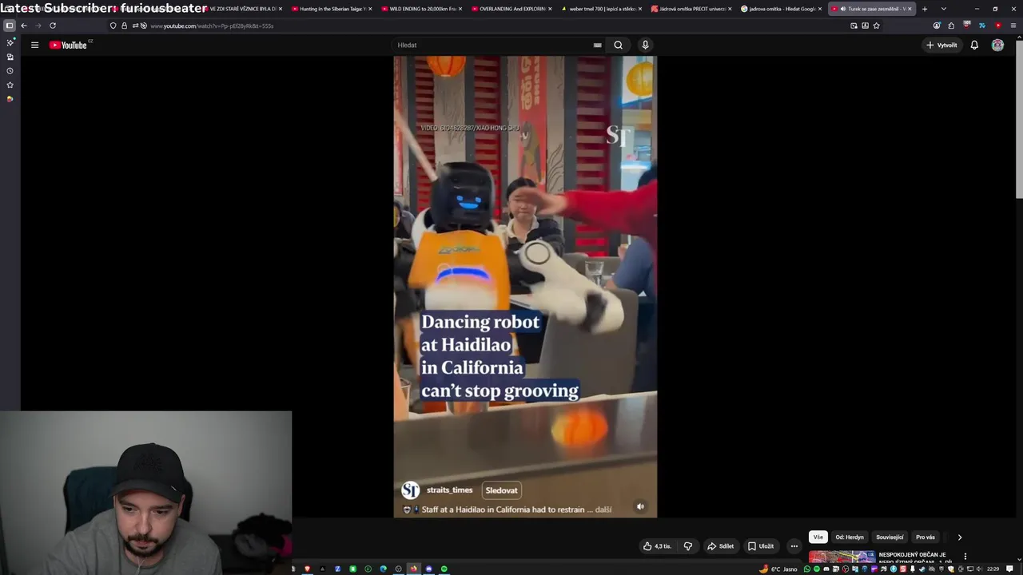Viewport: 1023px width, 575px height.
Task: Open 'NESPOKOJENÝ OBČAN' video thumbnail
Action: coord(842,557)
